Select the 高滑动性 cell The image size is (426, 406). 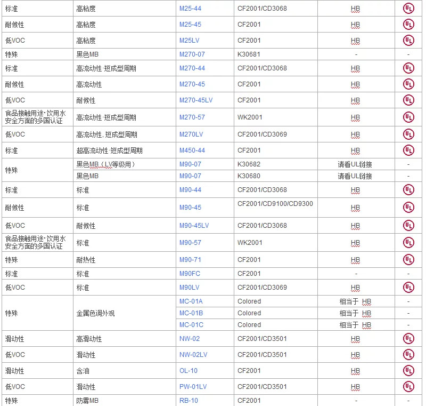point(125,339)
